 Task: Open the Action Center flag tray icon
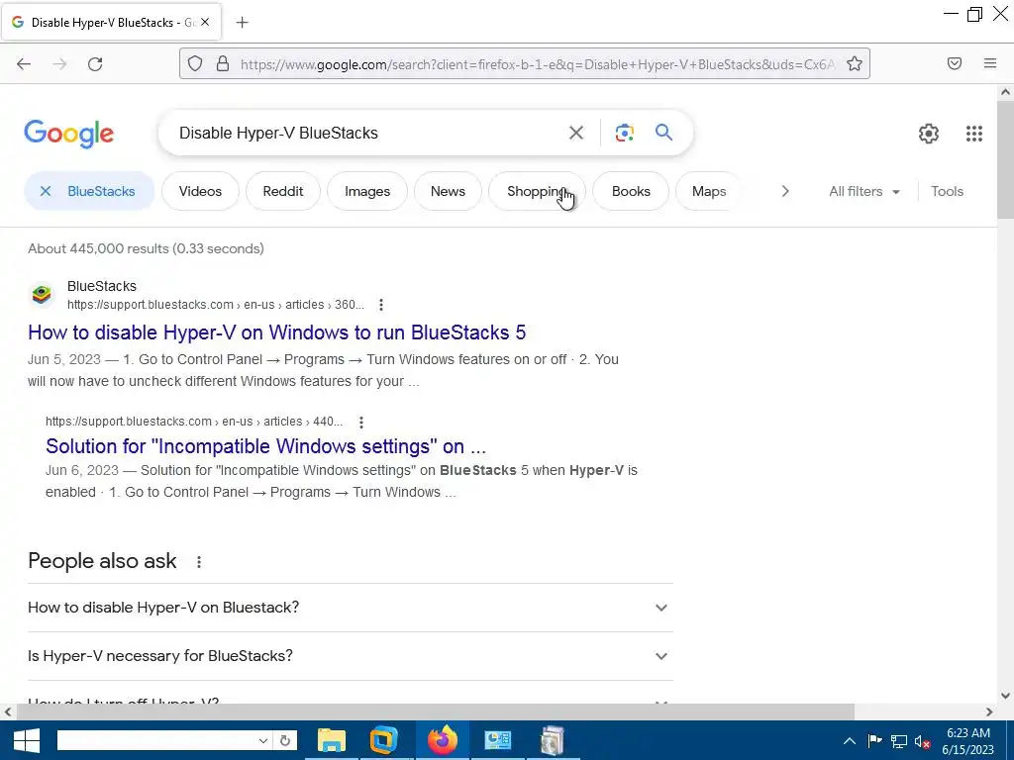(874, 741)
